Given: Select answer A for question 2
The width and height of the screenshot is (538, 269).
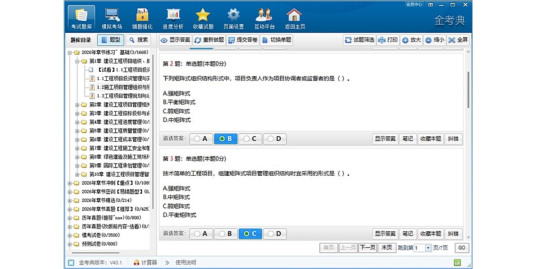Looking at the screenshot, I should coord(201,139).
